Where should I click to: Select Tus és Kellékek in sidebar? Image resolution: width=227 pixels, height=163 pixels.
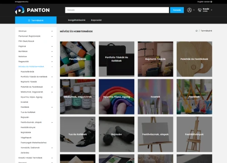[x=28, y=112]
